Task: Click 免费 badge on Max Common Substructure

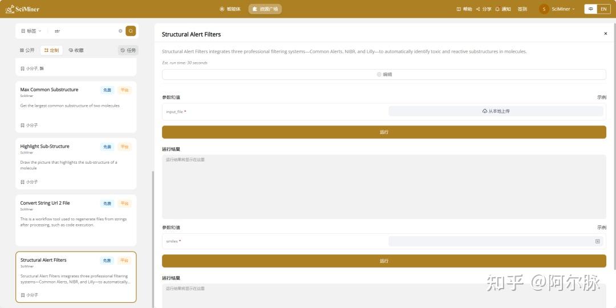Action: click(107, 90)
